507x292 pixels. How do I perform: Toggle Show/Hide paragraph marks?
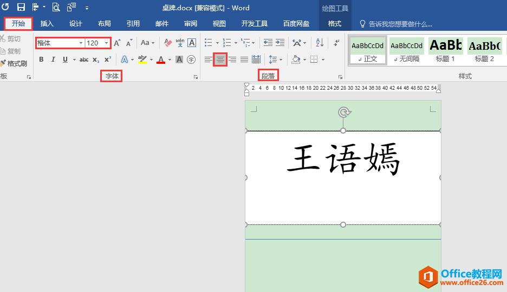pos(336,43)
